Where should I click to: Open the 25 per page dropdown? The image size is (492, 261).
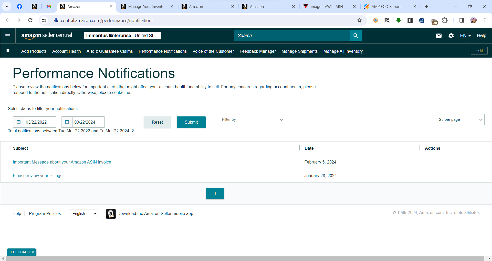point(460,119)
